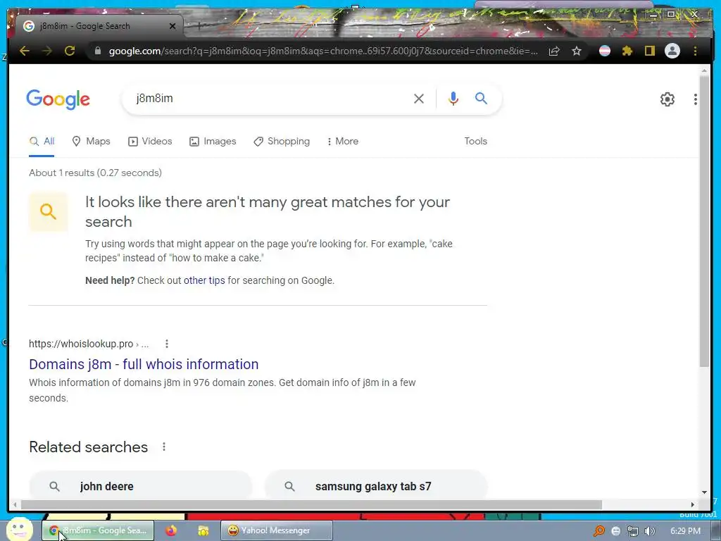
Task: Open the whoislookup.pro result URL
Action: tap(89, 344)
